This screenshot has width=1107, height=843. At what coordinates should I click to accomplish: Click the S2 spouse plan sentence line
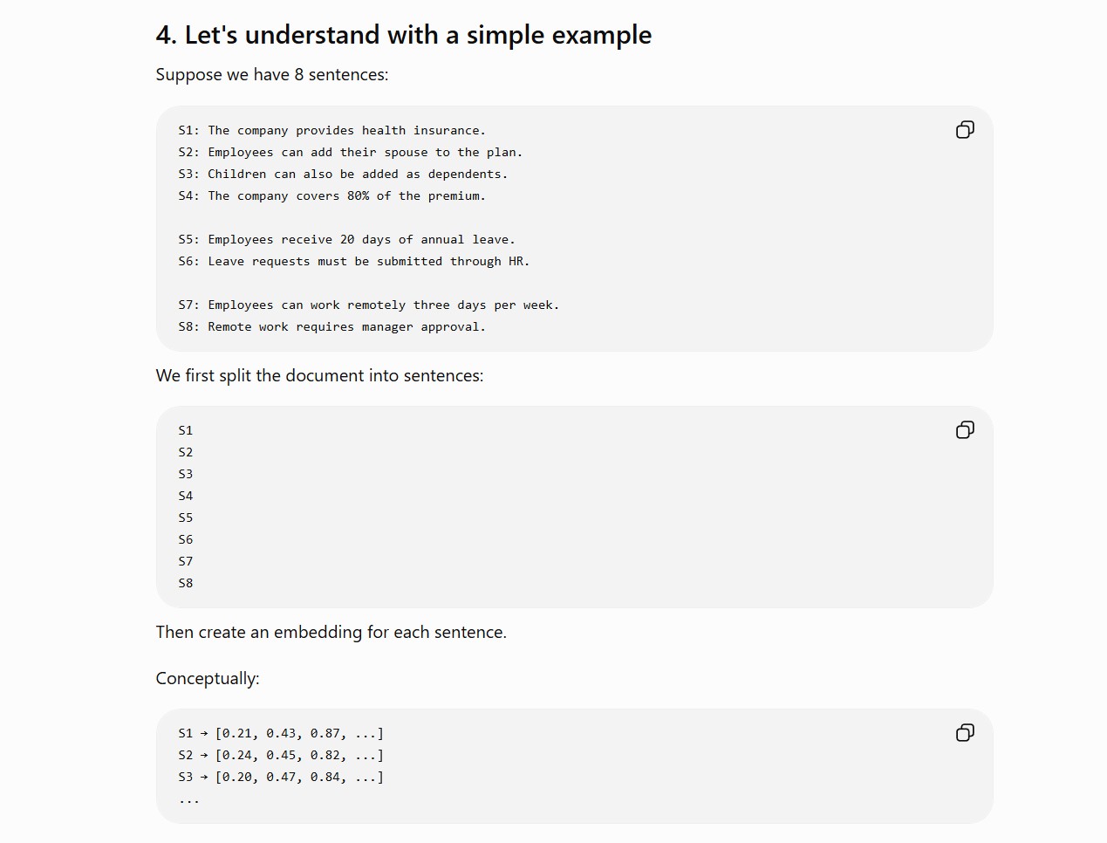(351, 153)
